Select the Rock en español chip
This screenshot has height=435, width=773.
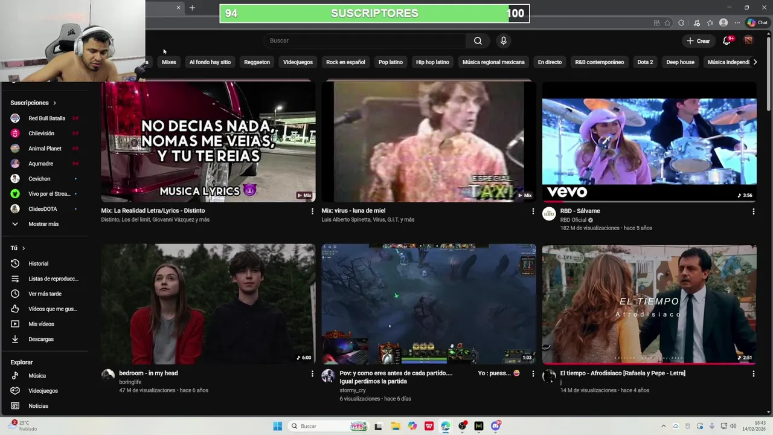pos(345,62)
